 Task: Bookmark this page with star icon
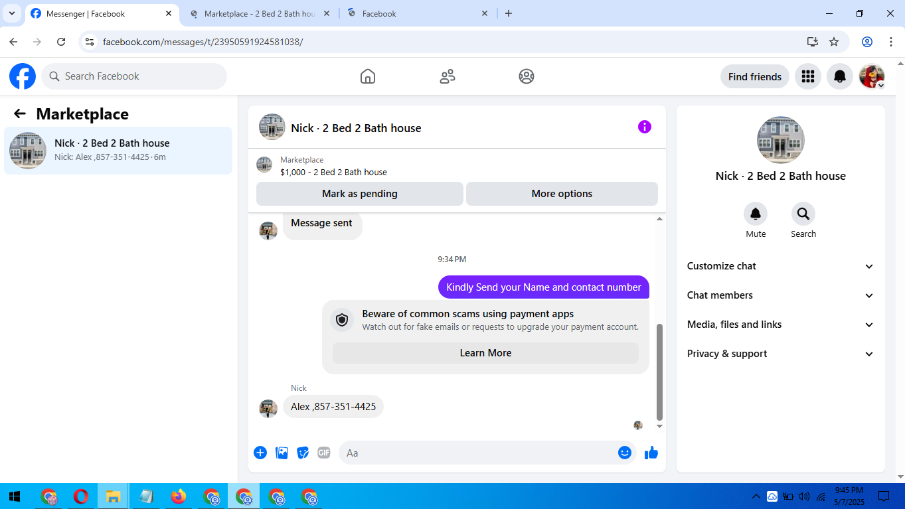[834, 41]
